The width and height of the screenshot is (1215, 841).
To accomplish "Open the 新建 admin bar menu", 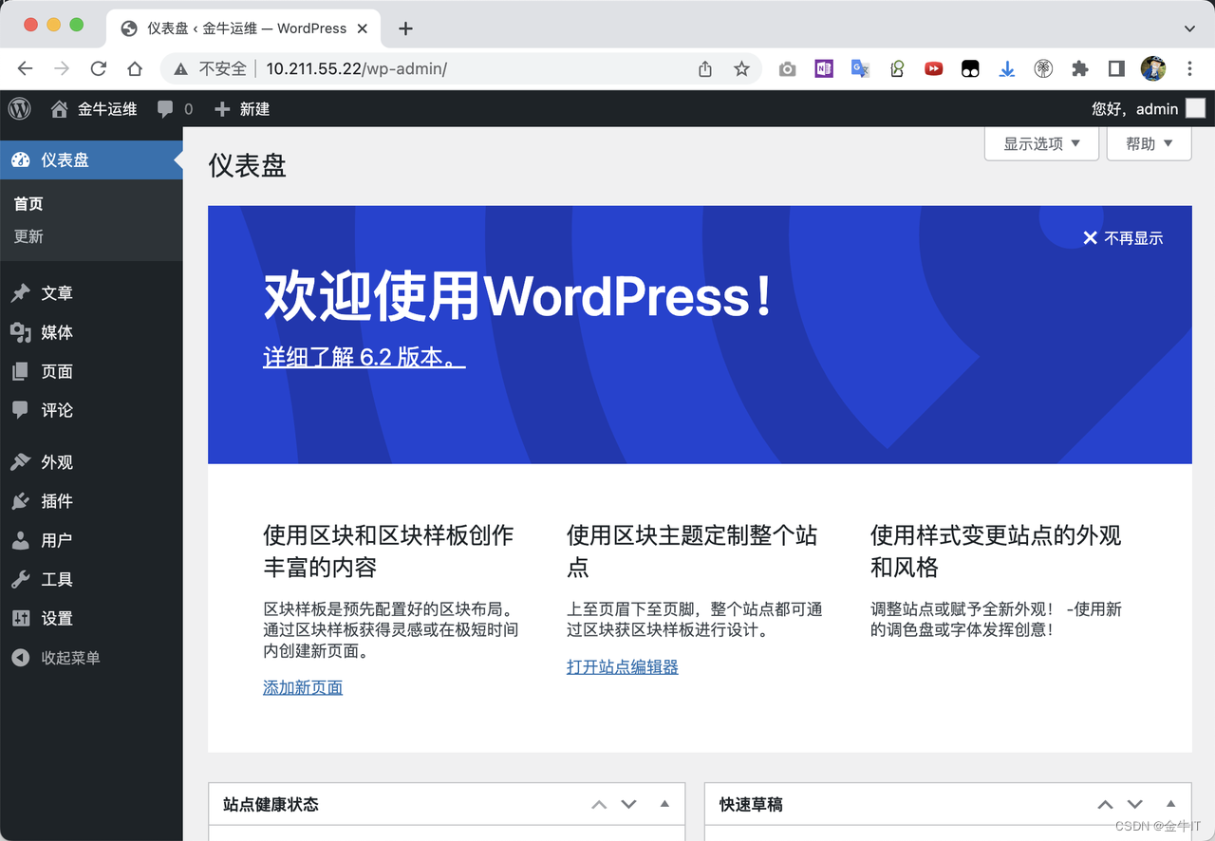I will [x=242, y=108].
